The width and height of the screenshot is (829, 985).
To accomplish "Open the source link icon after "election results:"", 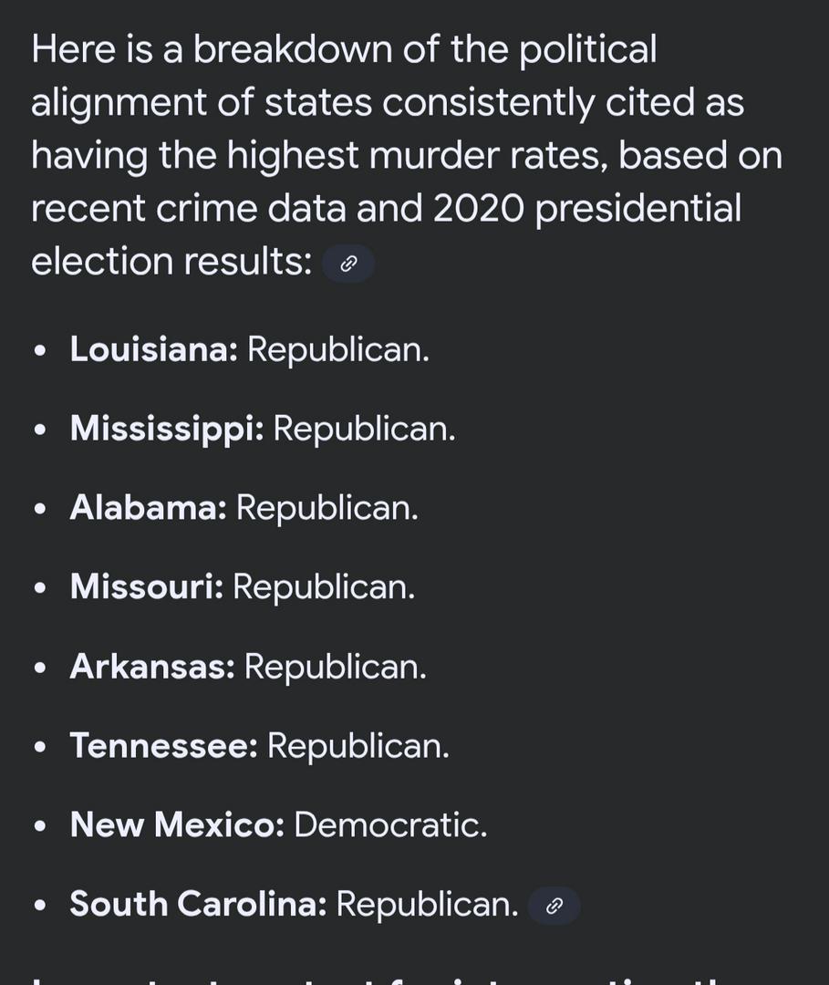I will [x=348, y=264].
